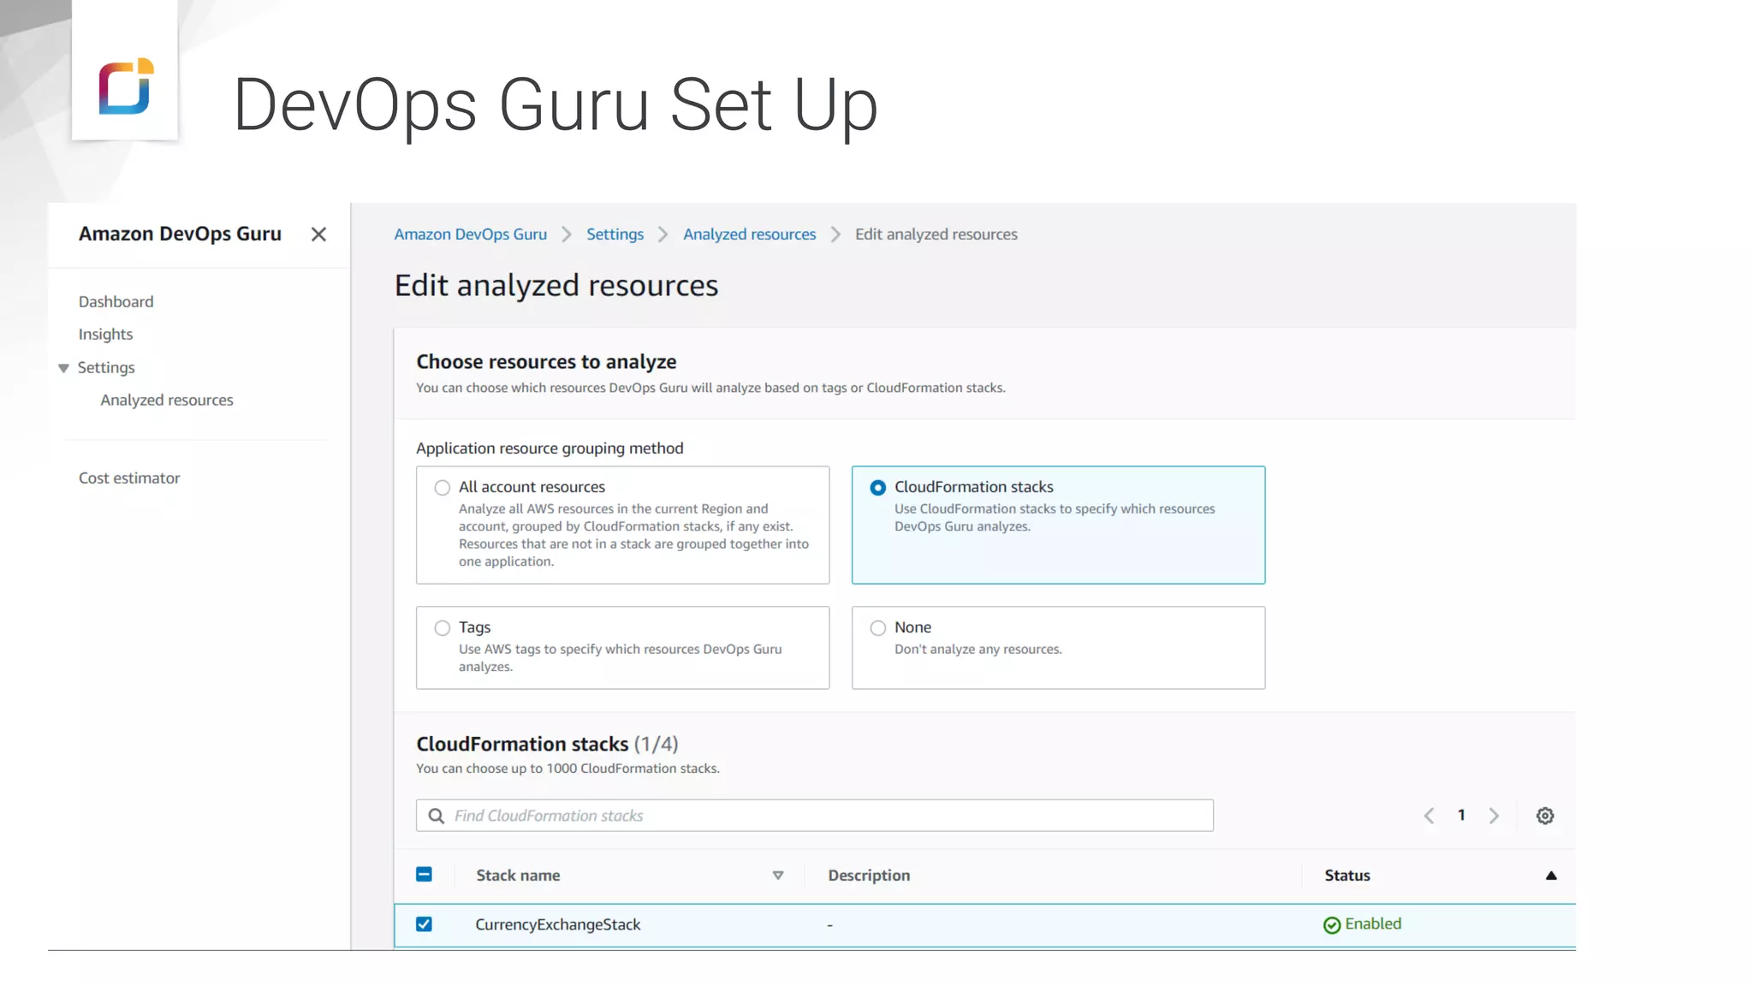Open table preferences gear icon

pyautogui.click(x=1545, y=816)
